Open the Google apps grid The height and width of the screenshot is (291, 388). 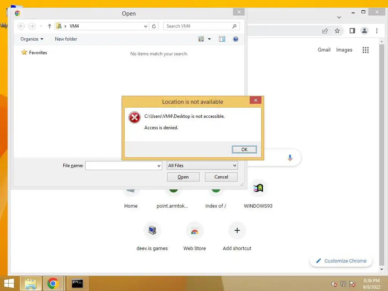(366, 50)
